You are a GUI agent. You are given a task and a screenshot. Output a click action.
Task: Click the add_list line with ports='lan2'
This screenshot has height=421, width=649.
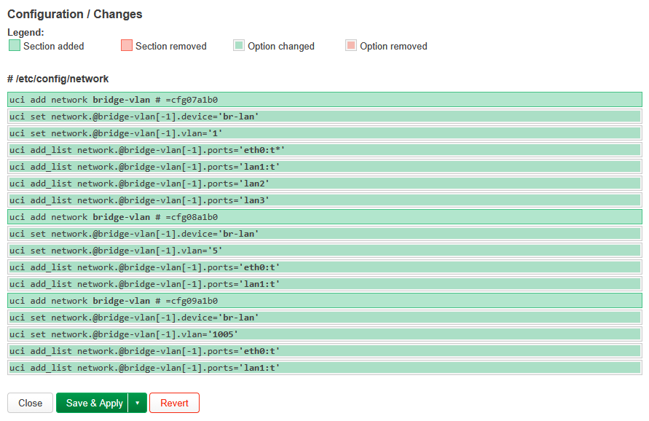324,184
